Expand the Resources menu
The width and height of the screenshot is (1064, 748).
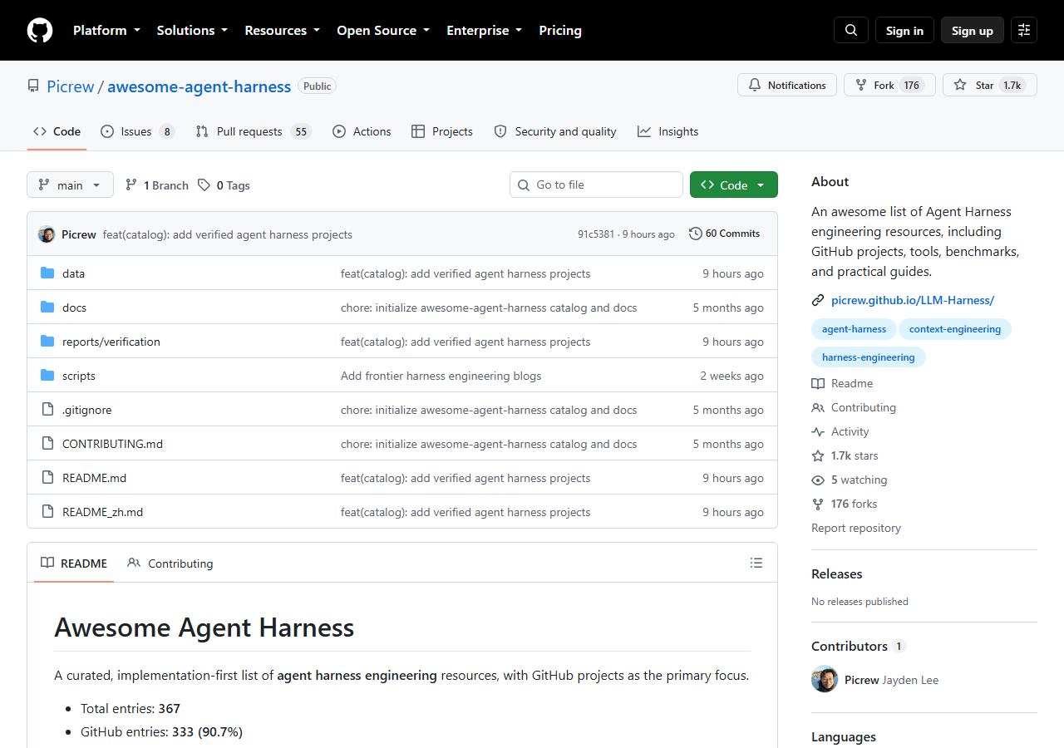pyautogui.click(x=282, y=30)
